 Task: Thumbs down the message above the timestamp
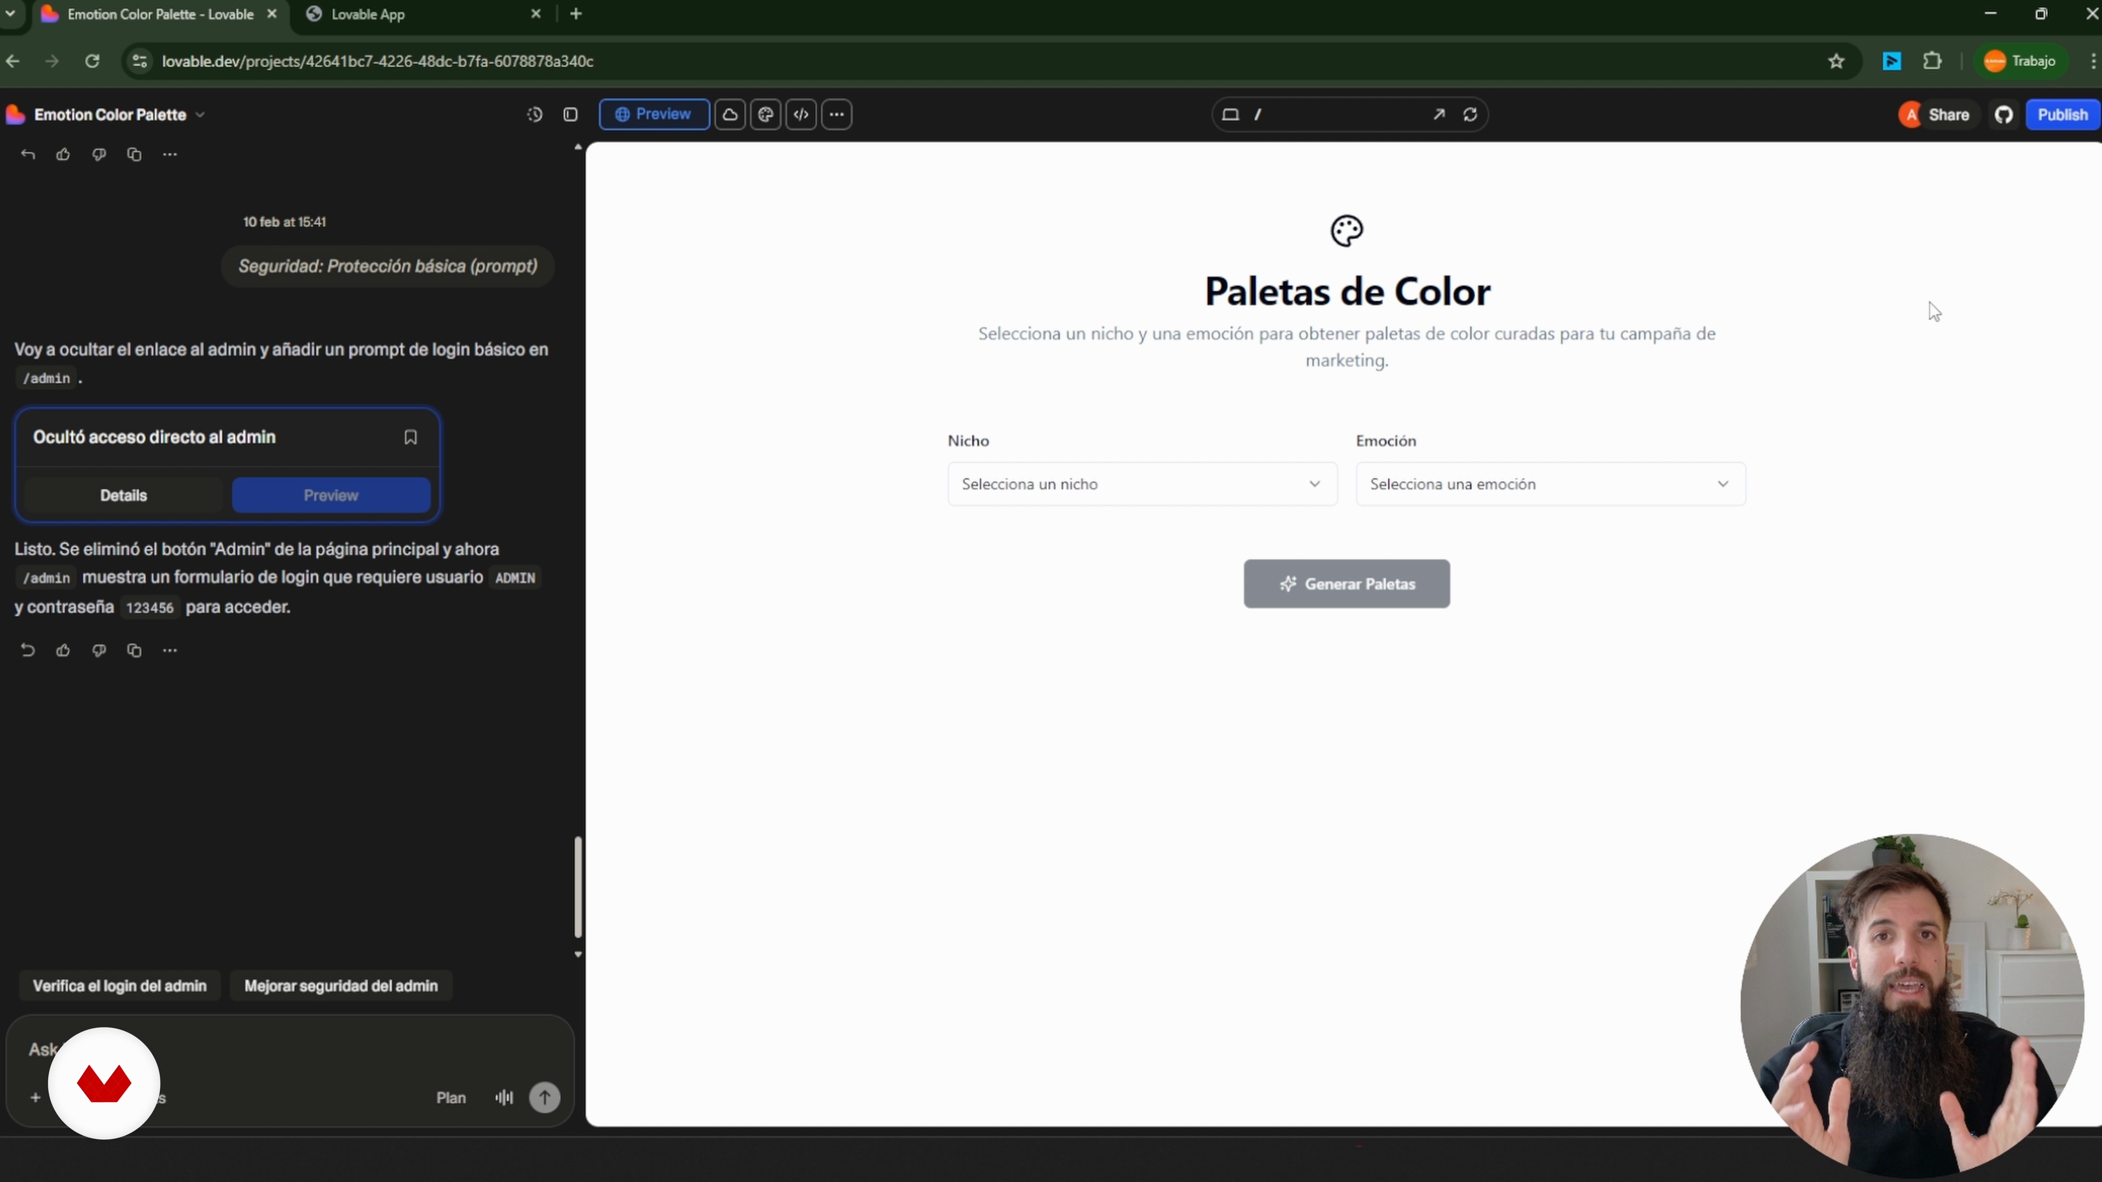[x=99, y=154]
